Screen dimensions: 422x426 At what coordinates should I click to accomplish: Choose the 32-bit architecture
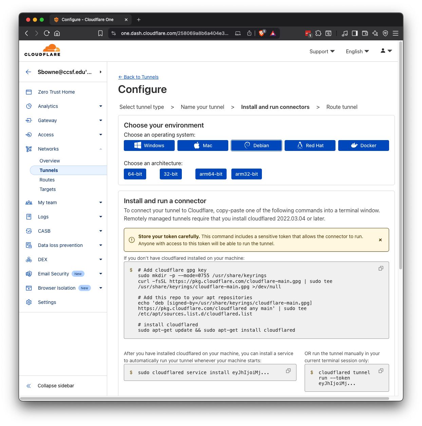pos(171,174)
